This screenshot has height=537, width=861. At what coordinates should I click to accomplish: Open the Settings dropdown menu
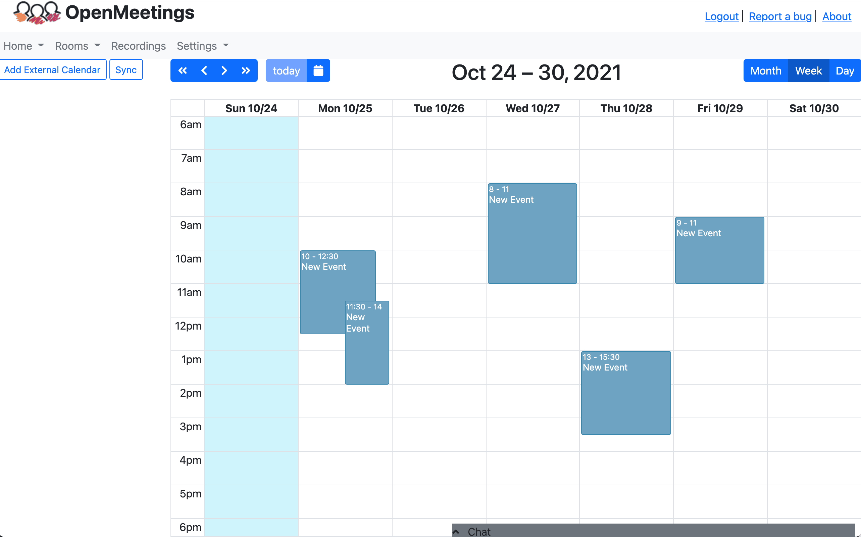click(202, 46)
